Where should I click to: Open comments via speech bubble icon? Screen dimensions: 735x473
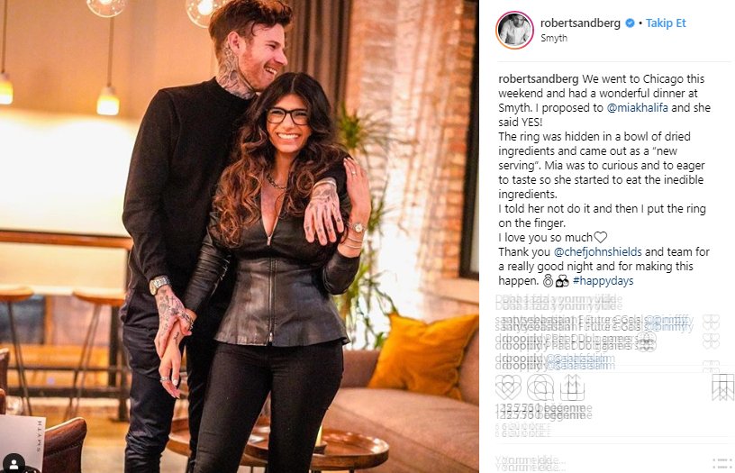click(x=540, y=387)
